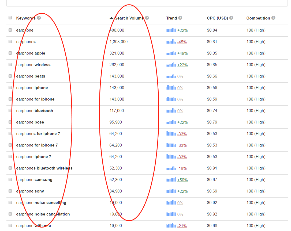
Task: Click CPC value $0.35
Action: 212,53
